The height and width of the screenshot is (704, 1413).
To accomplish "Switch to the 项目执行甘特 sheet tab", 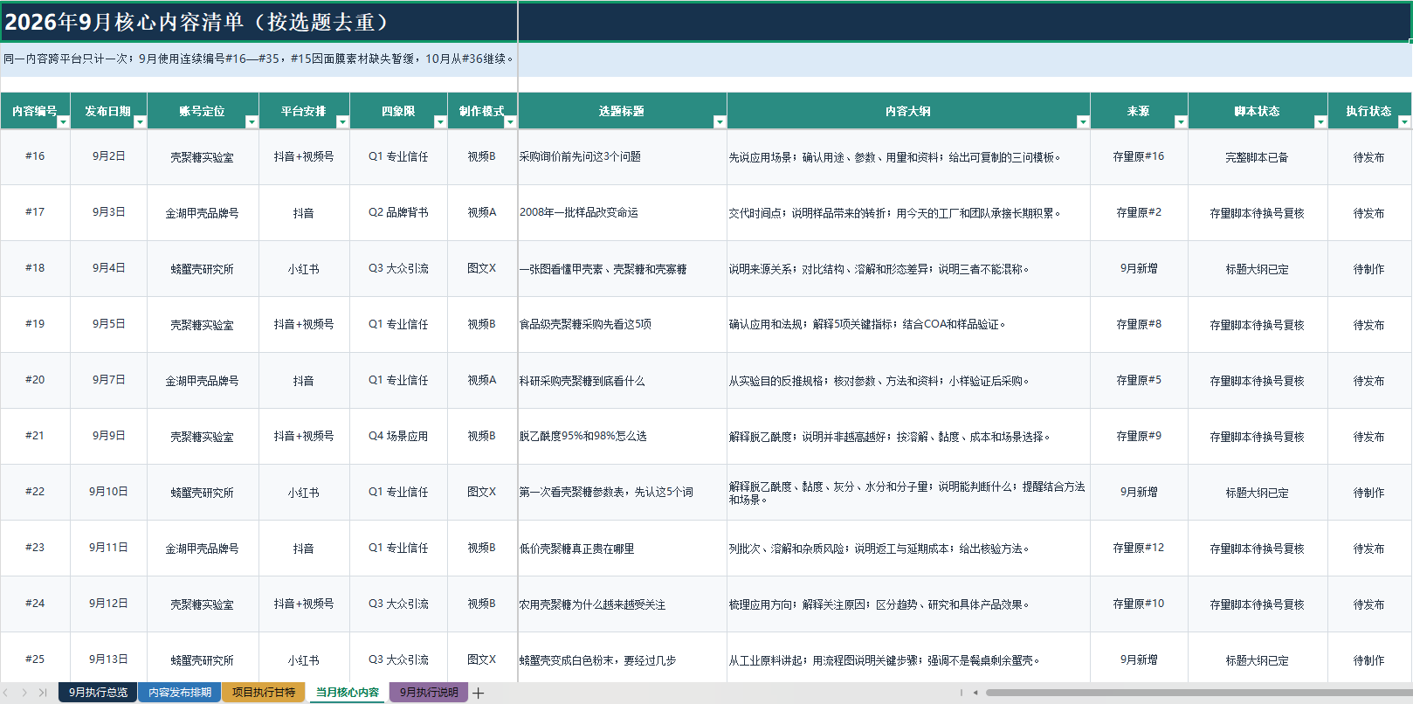I will (263, 693).
